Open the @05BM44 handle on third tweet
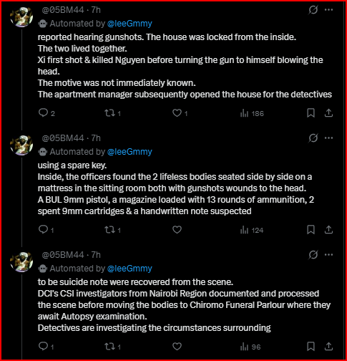Screen dimensions: 347x361 coord(63,255)
